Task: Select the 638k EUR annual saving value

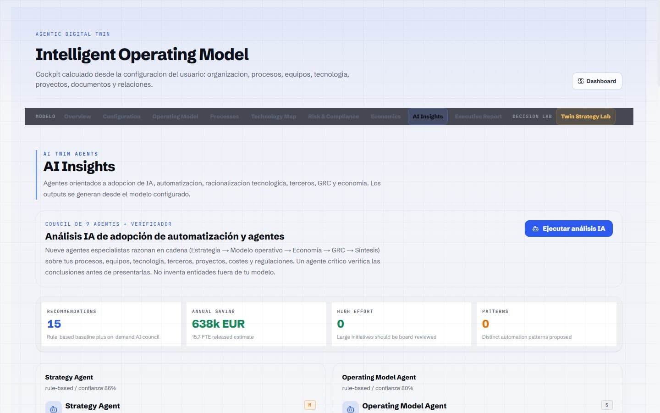Action: click(218, 324)
